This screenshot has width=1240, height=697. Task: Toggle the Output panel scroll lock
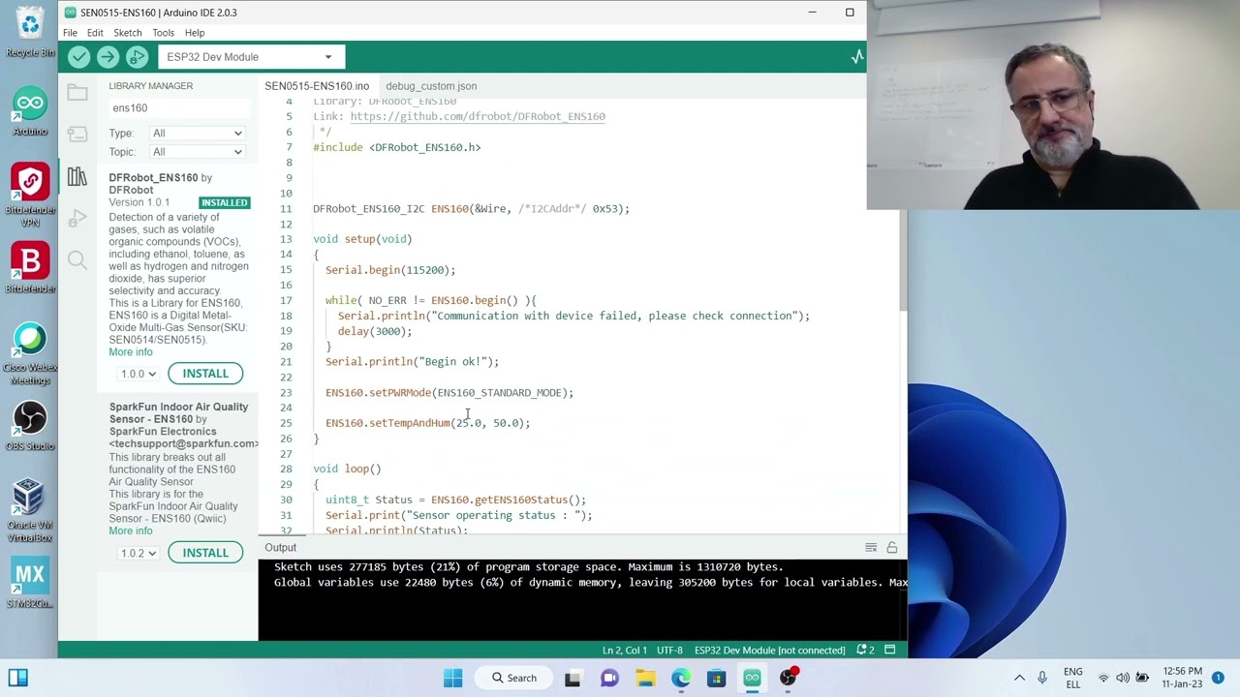click(x=891, y=548)
